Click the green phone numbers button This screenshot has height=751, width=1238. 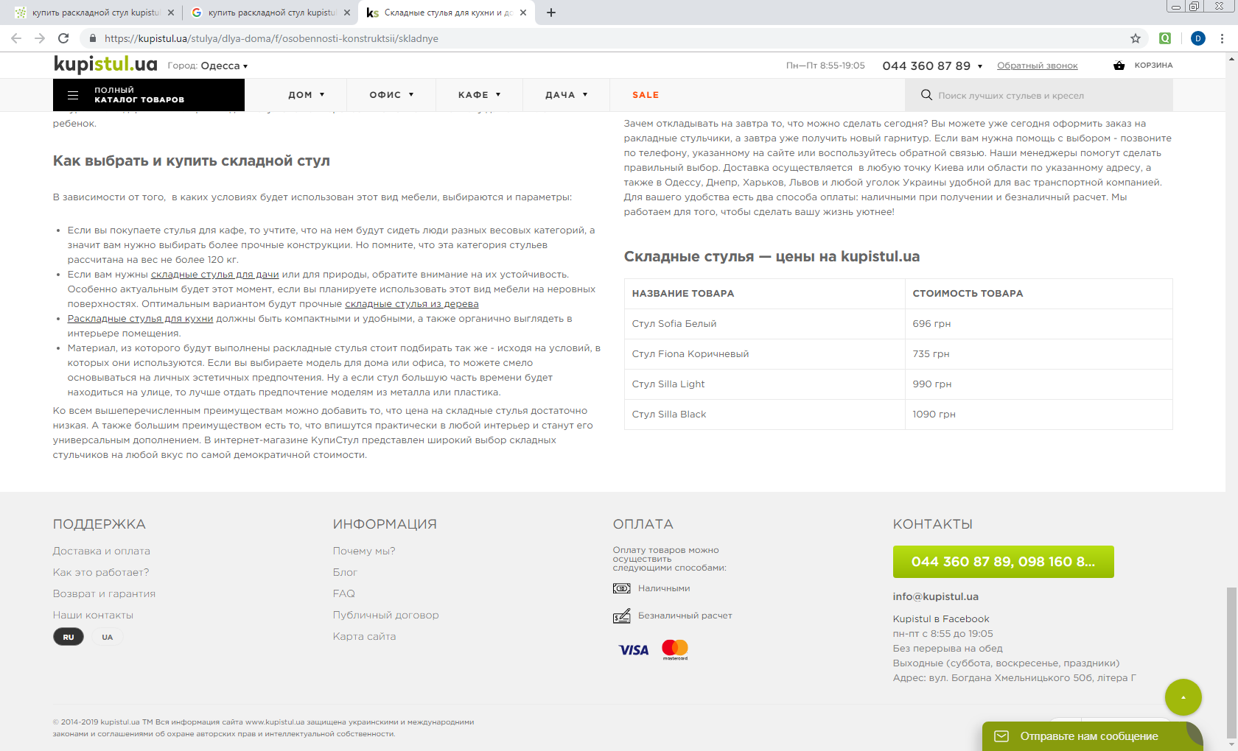[x=1003, y=562]
